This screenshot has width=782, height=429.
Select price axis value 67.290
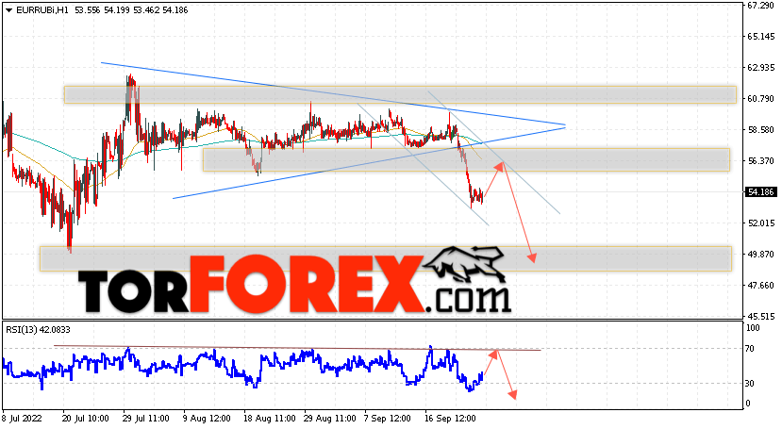[x=760, y=6]
